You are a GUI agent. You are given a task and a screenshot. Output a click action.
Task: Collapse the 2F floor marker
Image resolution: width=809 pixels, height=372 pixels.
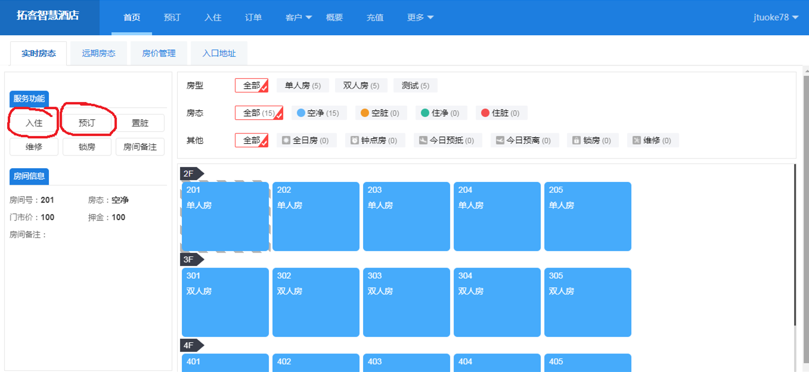tap(191, 173)
